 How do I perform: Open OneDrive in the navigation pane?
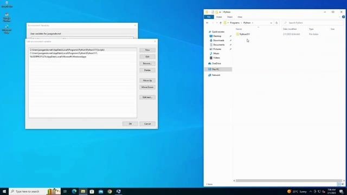pyautogui.click(x=215, y=63)
